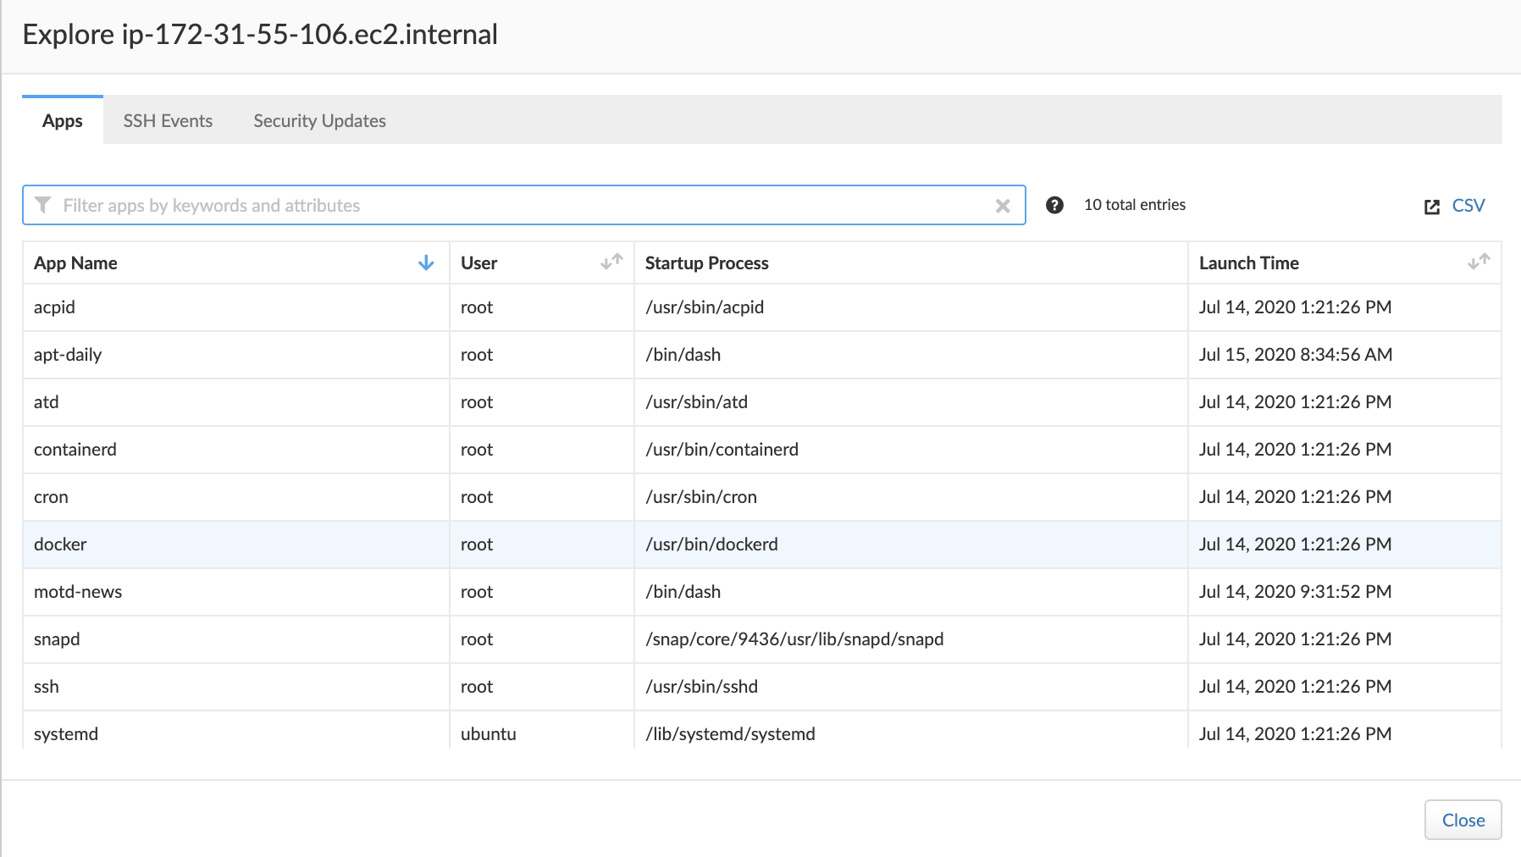Image resolution: width=1521 pixels, height=857 pixels.
Task: Focus the filter apps input field
Action: (x=523, y=206)
